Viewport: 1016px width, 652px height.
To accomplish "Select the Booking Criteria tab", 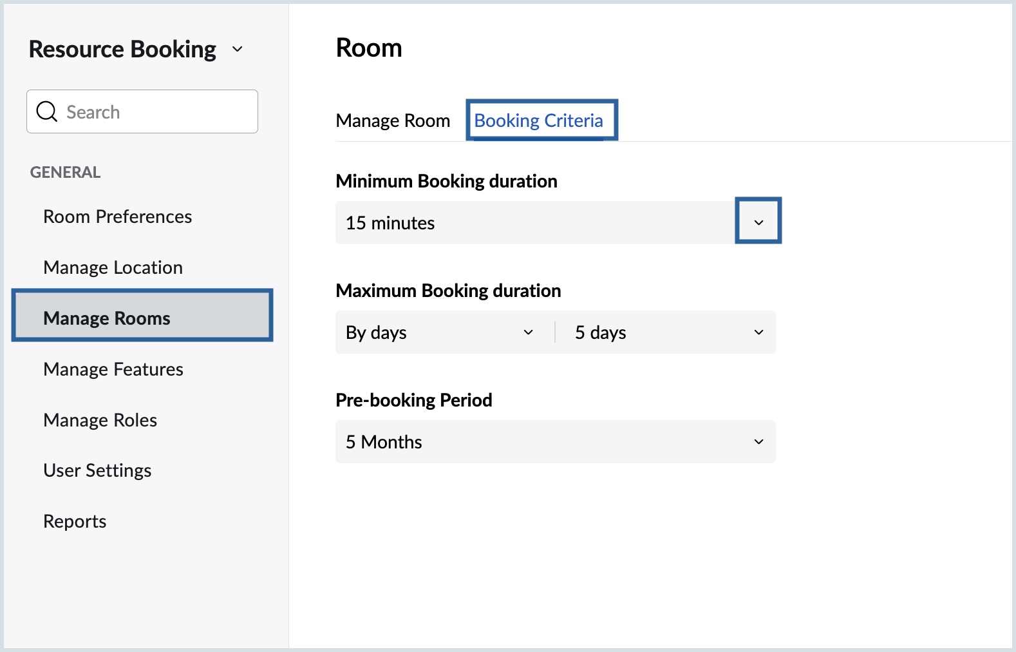I will tap(539, 120).
